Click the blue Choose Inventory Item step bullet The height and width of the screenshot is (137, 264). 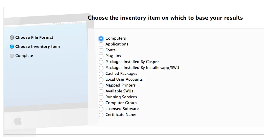(x=11, y=47)
